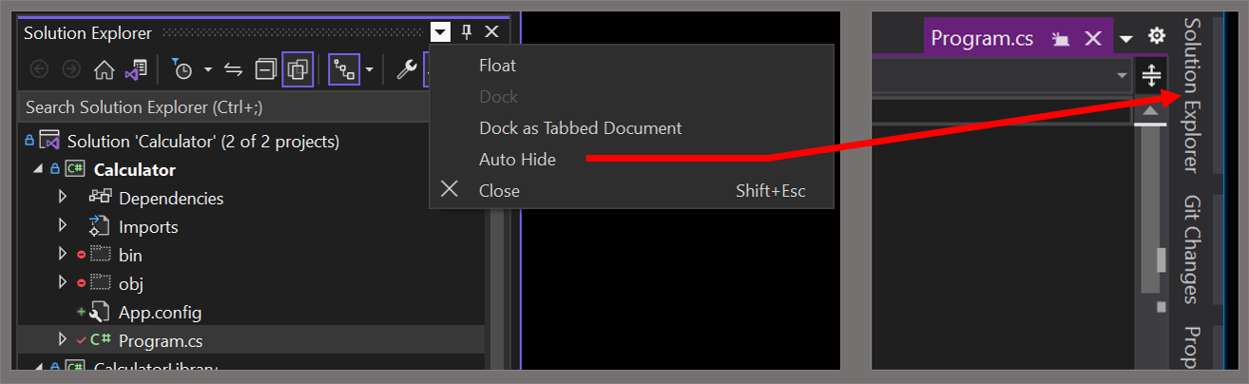Select Auto Hide from the menu
The image size is (1249, 384).
(517, 160)
